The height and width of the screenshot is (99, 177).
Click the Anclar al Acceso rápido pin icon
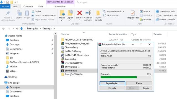[8, 13]
